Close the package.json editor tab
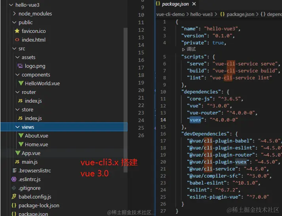 (194, 4)
